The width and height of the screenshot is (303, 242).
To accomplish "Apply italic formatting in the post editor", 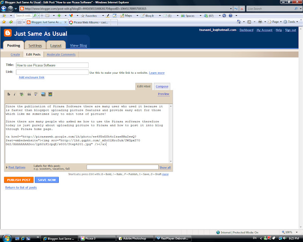I will pos(14,94).
